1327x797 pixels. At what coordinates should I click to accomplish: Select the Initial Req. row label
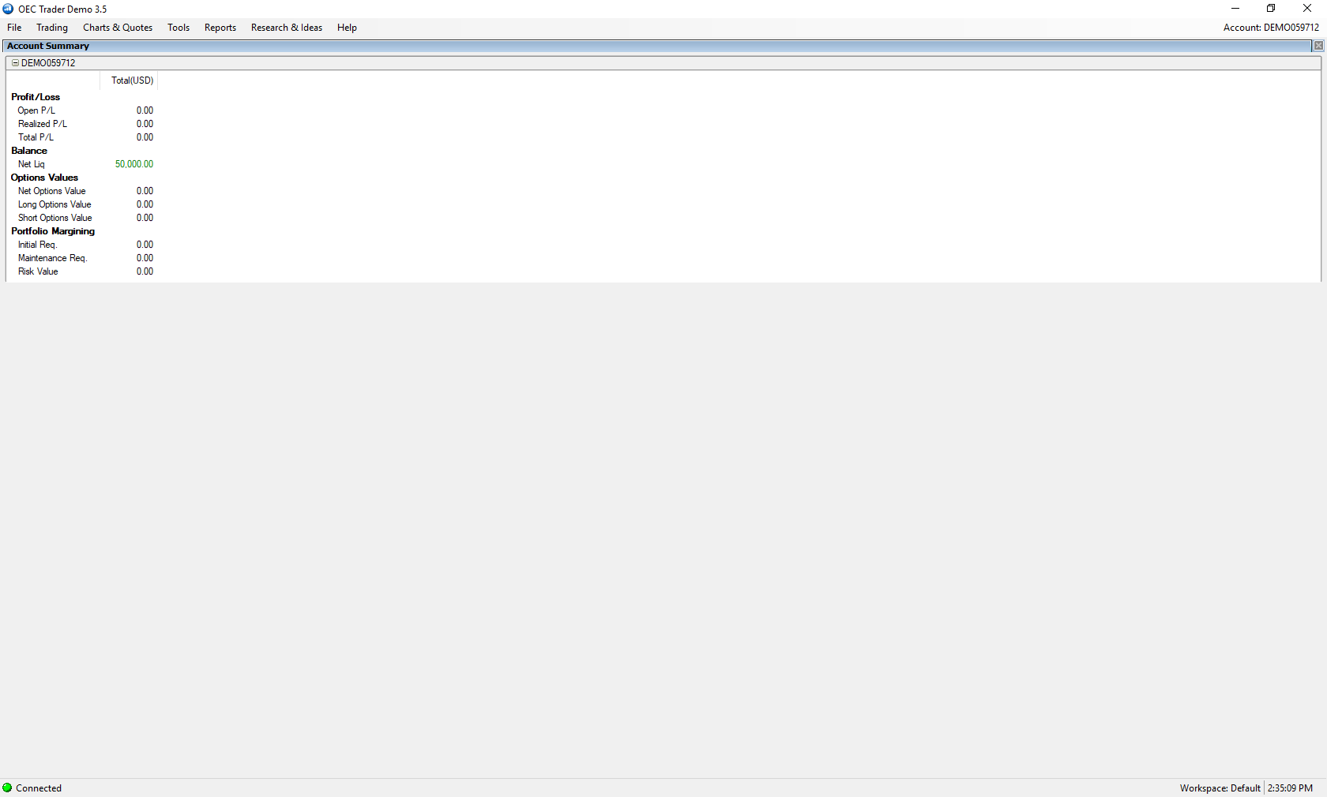pyautogui.click(x=38, y=245)
